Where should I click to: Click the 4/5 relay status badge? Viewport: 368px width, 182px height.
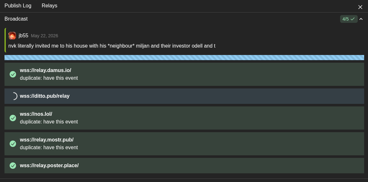pyautogui.click(x=349, y=19)
